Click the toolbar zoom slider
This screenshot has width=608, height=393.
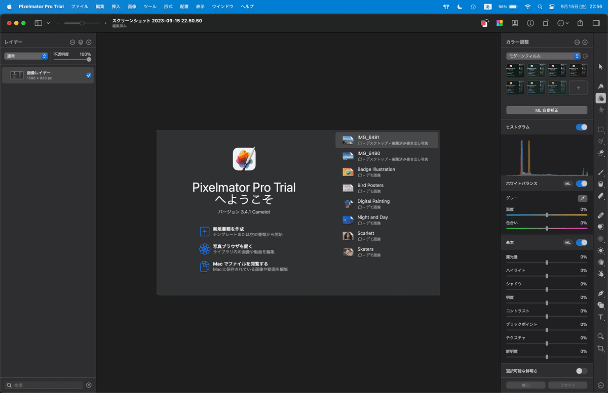(x=82, y=23)
